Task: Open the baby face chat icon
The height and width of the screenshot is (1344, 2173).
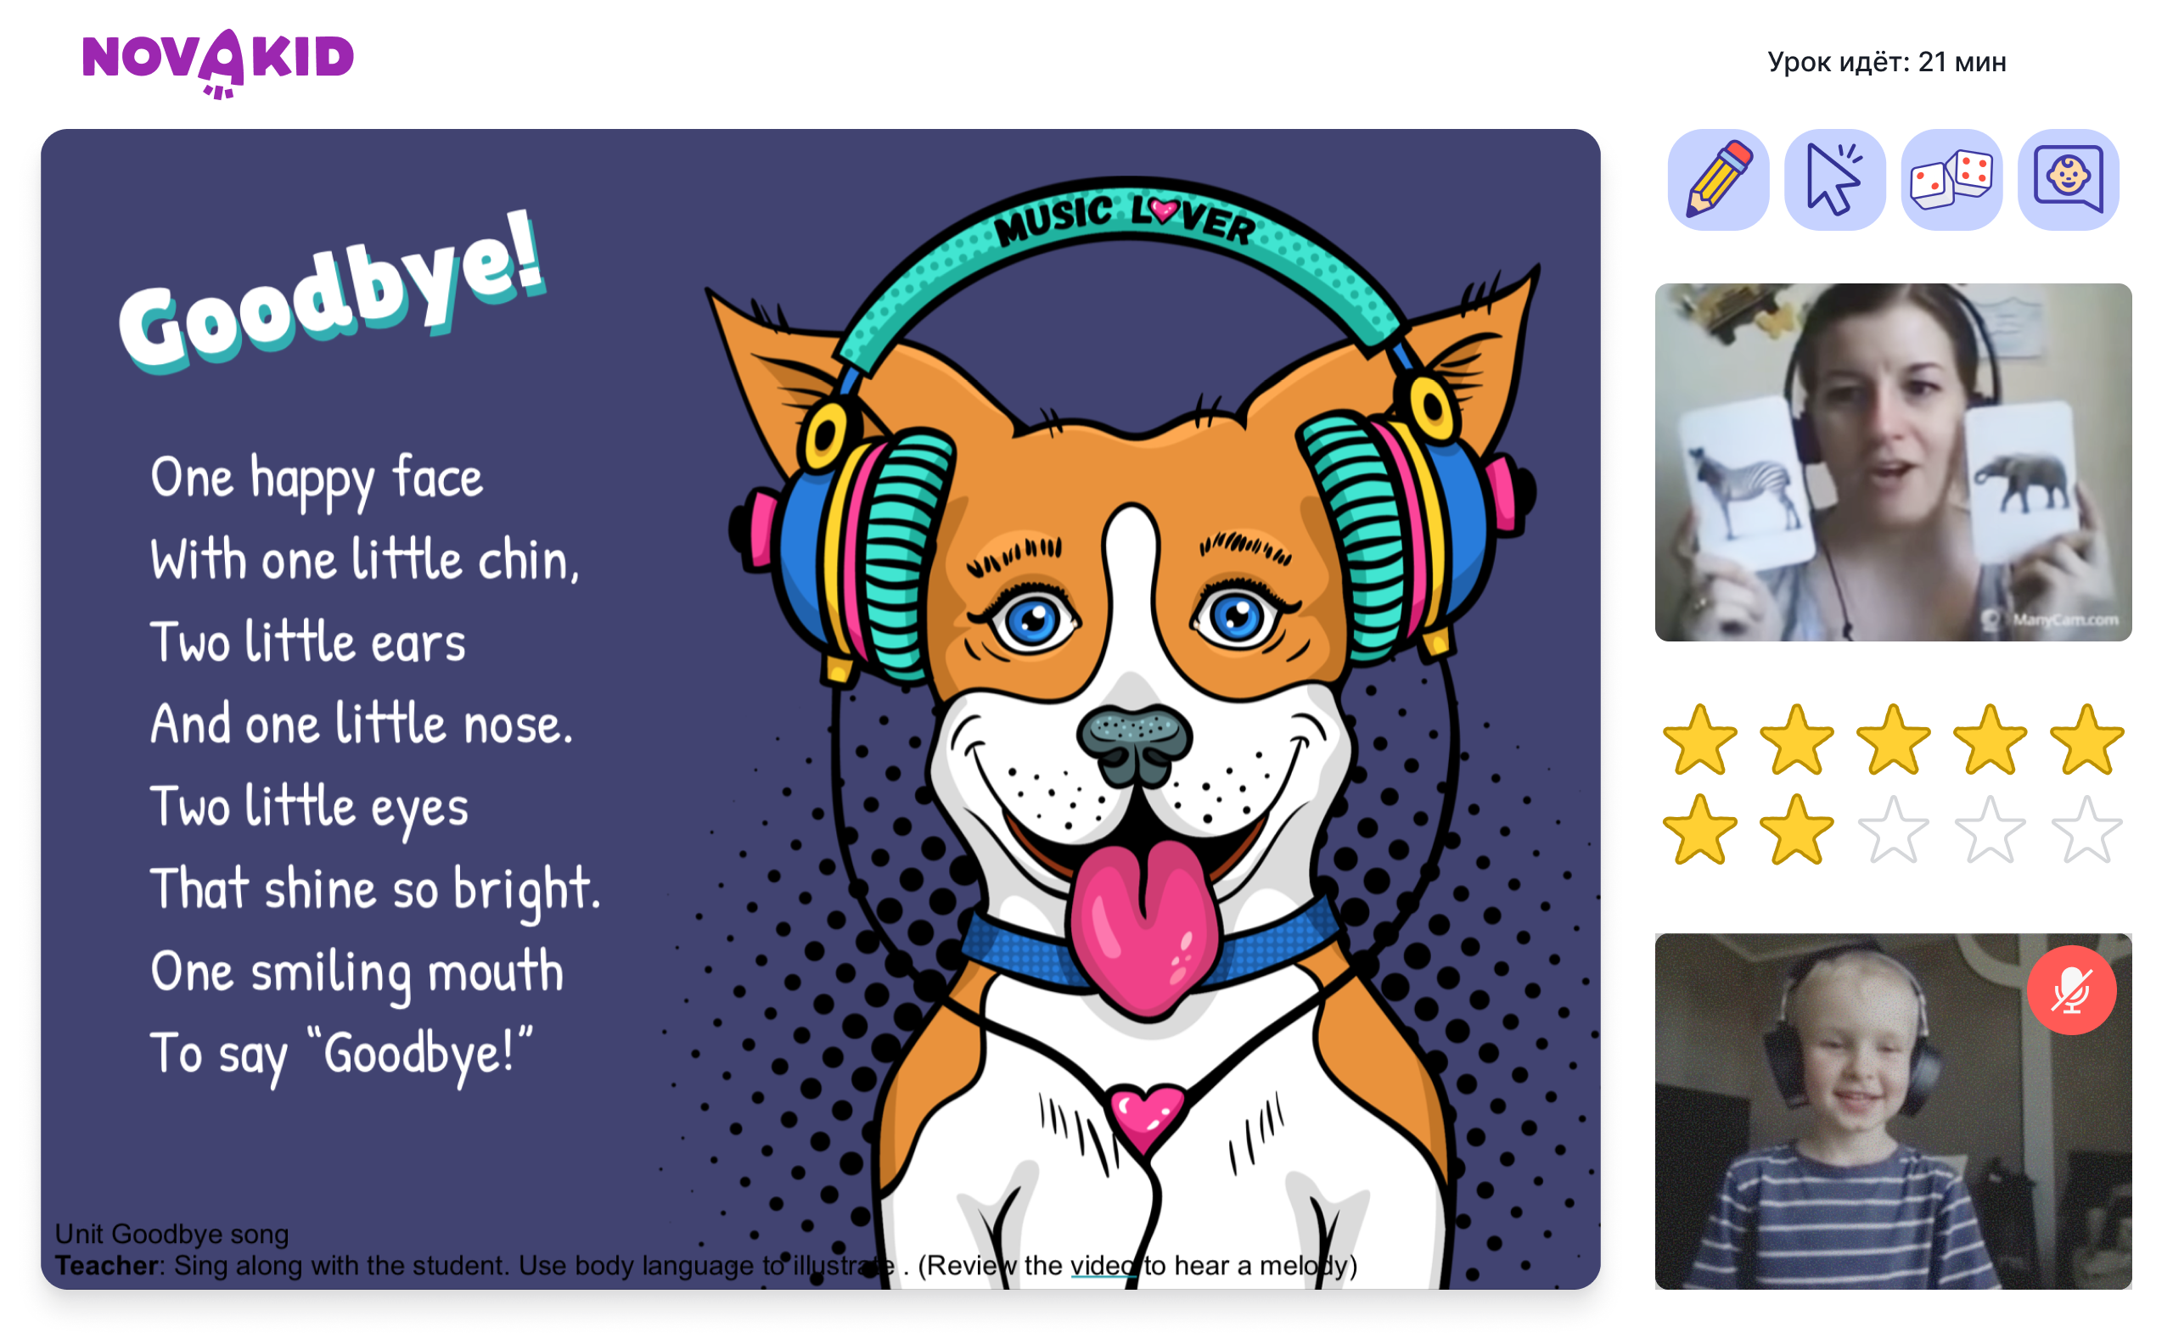Action: [2068, 180]
